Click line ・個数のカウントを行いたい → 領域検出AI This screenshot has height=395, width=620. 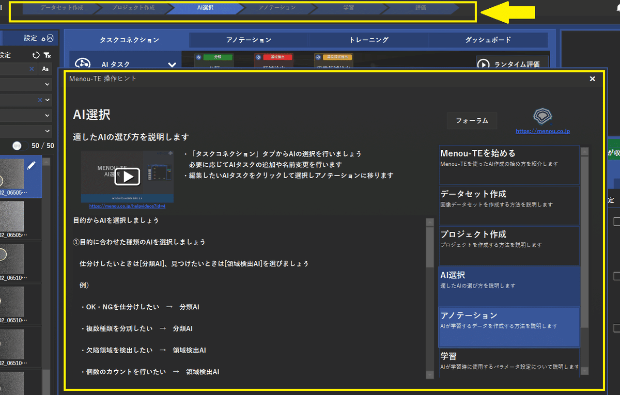(150, 372)
